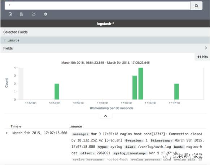The width and height of the screenshot is (210, 165).
Task: Start a new search with the document icon
Action: (x=10, y=14)
